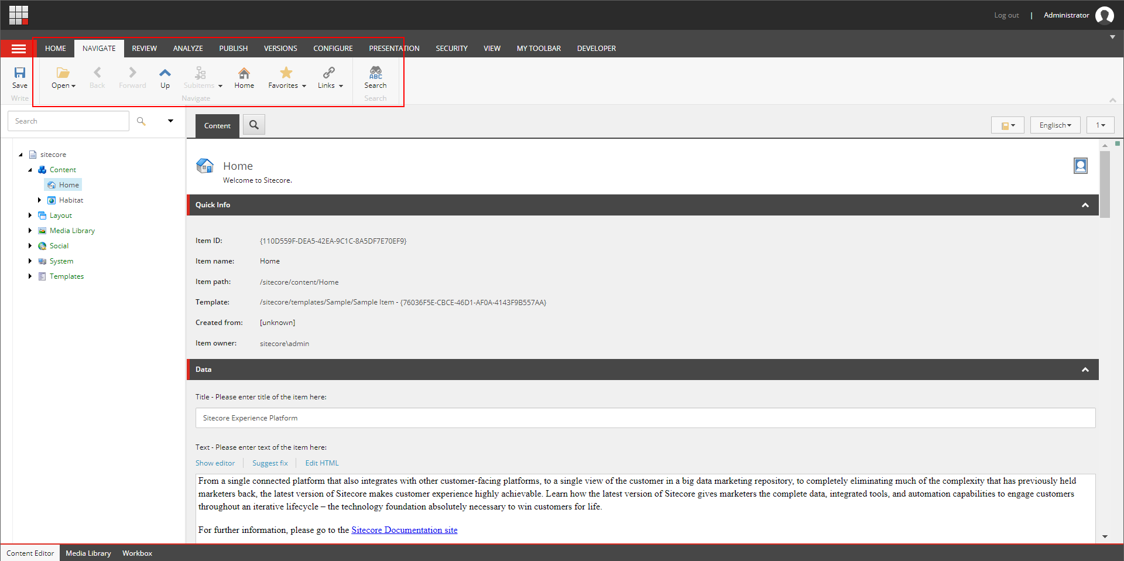1124x561 pixels.
Task: Click the red hamburger menu button
Action: click(x=19, y=49)
